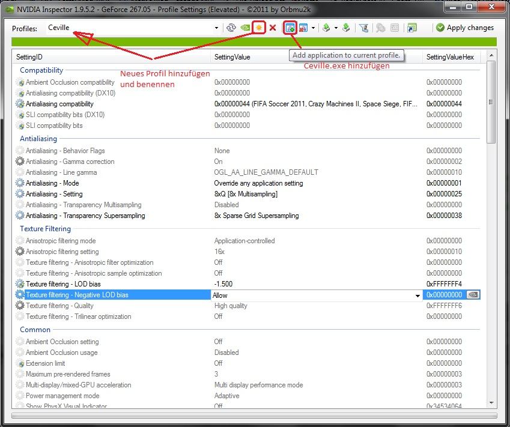Reset Negative LOD bias via NVIDIA icon in row

coord(473,295)
